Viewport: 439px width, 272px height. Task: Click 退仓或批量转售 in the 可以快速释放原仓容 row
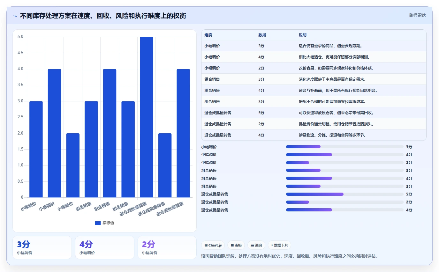click(218, 113)
